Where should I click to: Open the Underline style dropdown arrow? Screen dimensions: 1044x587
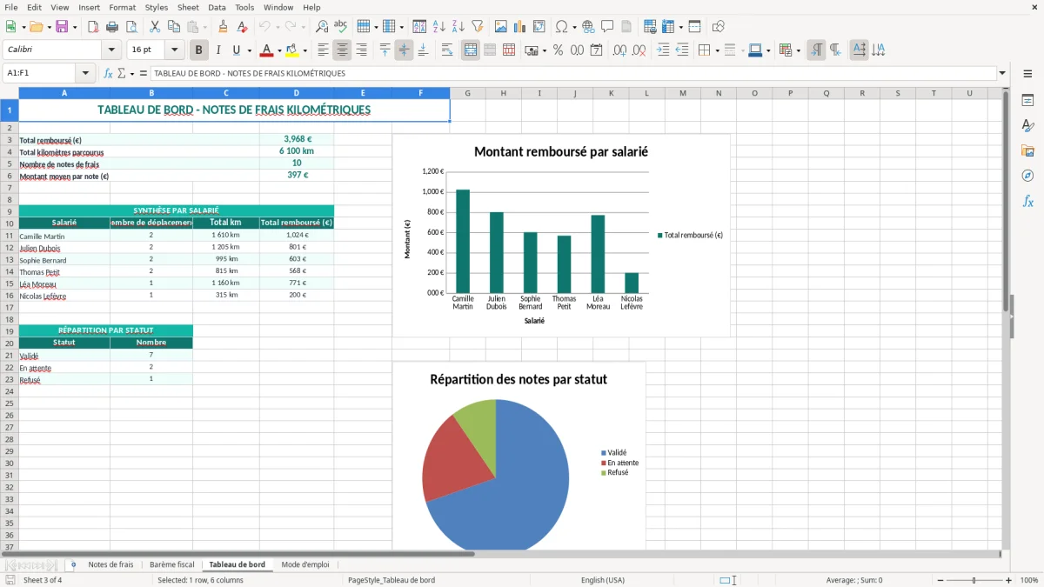tap(248, 50)
